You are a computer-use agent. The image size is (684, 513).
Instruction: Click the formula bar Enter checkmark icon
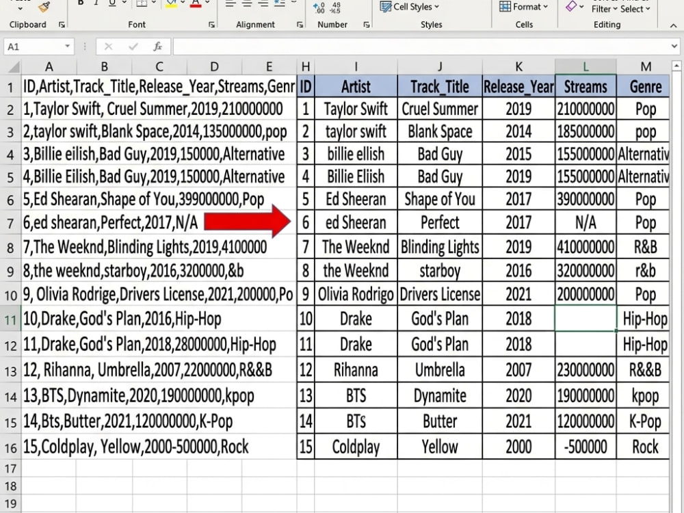point(133,47)
